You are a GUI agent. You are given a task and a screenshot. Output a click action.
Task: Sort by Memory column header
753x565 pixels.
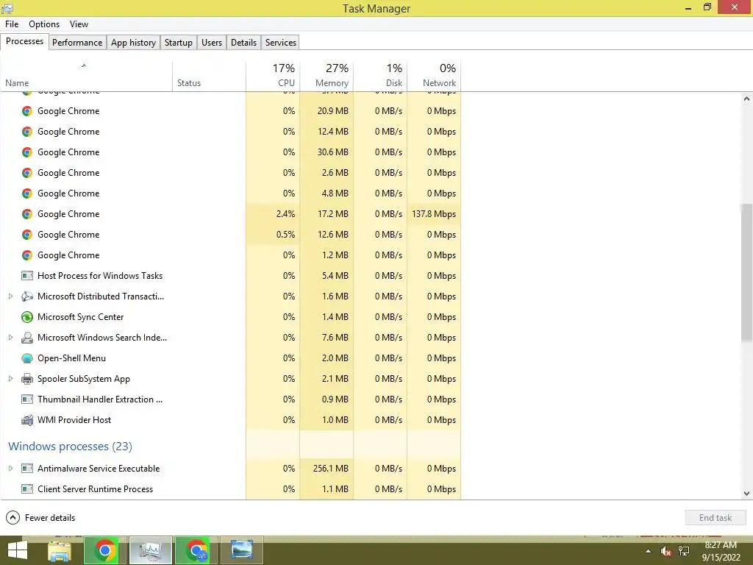(x=326, y=76)
